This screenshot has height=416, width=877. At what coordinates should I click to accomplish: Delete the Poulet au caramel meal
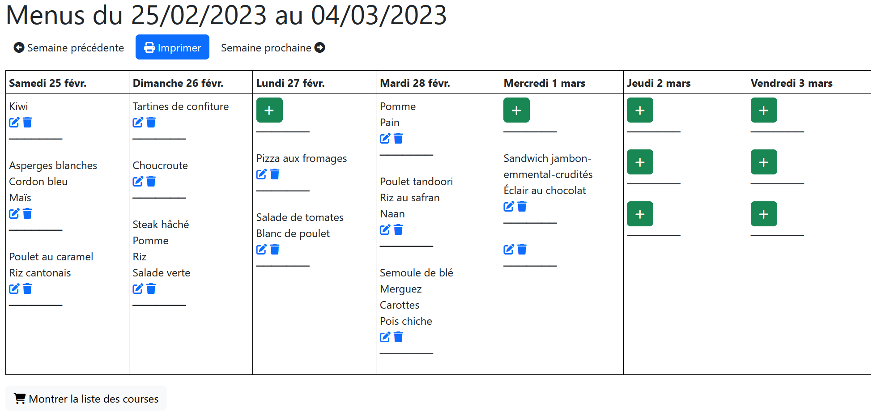(x=28, y=289)
